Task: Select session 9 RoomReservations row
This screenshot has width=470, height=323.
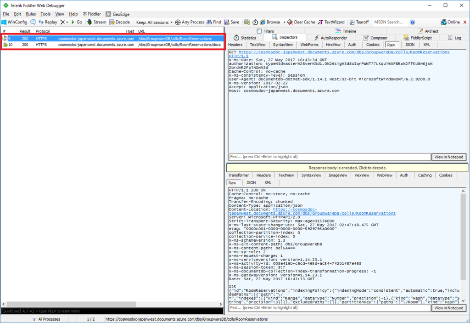Action: 112,39
